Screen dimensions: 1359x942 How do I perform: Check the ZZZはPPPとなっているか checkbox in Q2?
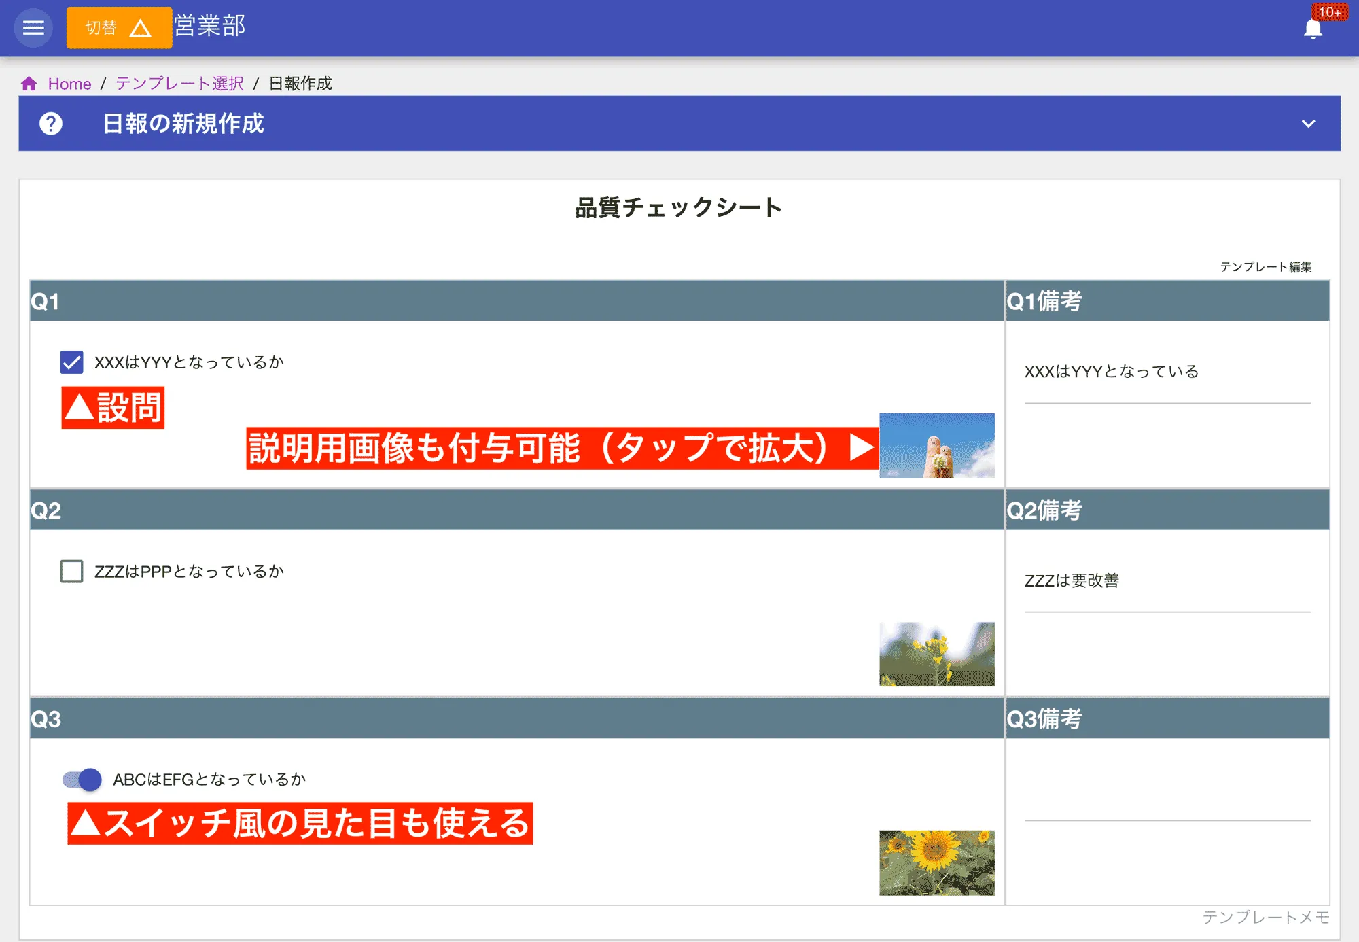pyautogui.click(x=71, y=571)
